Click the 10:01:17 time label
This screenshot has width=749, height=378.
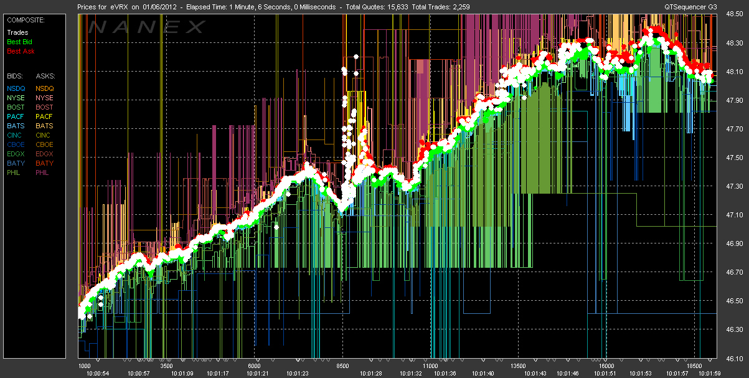click(217, 374)
